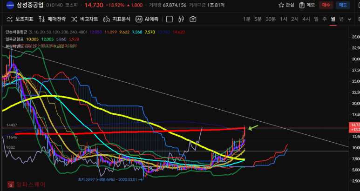Screen dimensions: 360x191
Task: Click the 삼성중공업 stock name
Action: [x=30, y=5]
